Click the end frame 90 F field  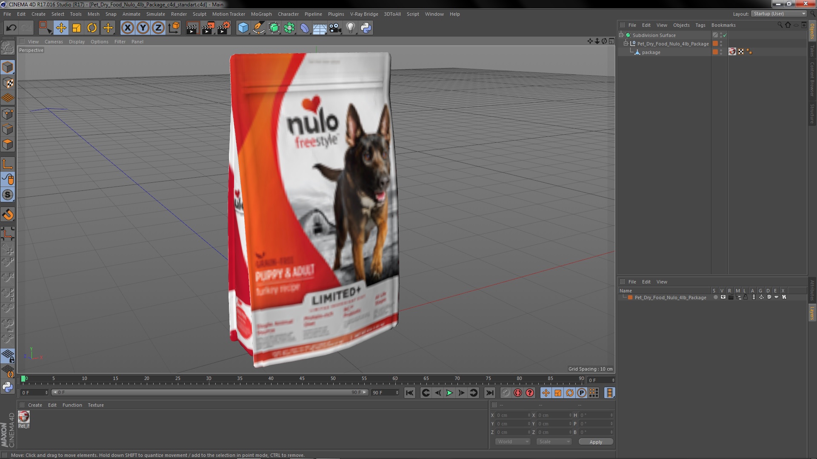click(x=385, y=392)
